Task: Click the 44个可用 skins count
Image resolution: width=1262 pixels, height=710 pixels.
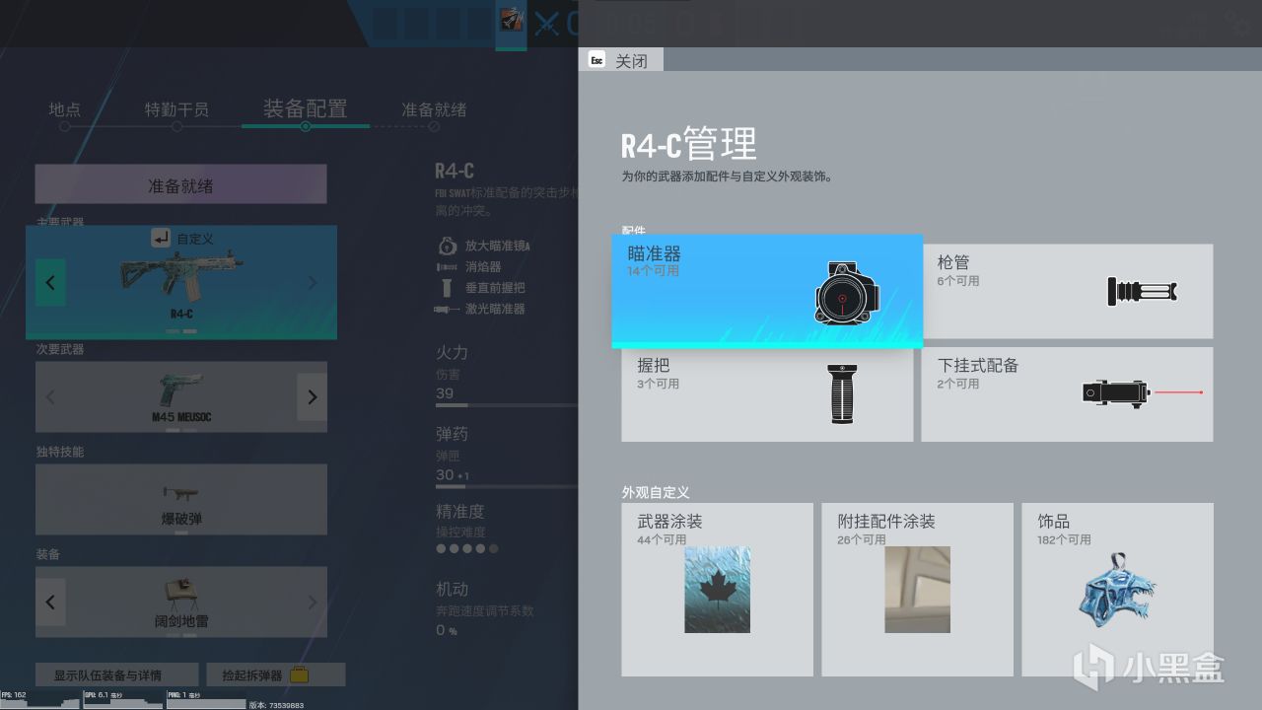Action: (662, 539)
